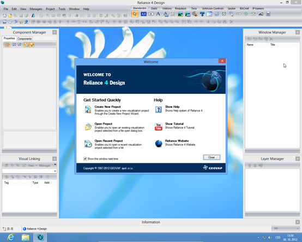Open Internet Explorer from taskbar
The height and width of the screenshot is (242, 302).
click(11, 237)
